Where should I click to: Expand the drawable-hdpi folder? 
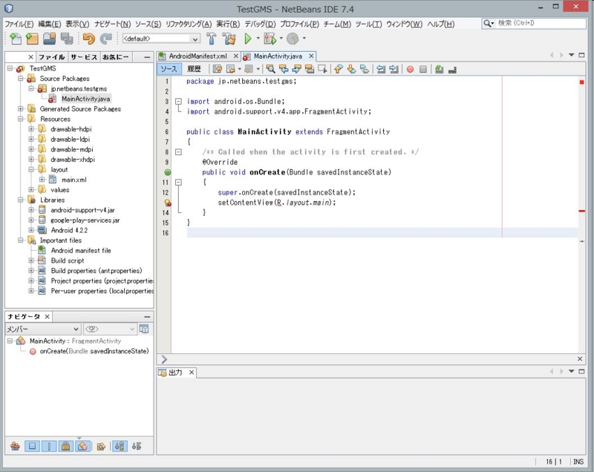31,129
